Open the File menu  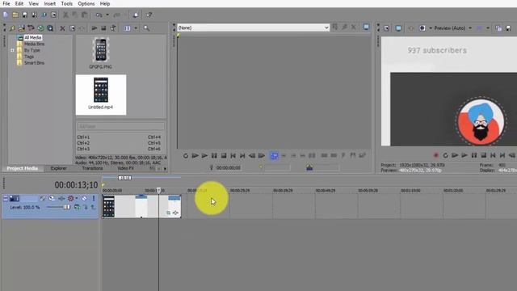[x=6, y=3]
